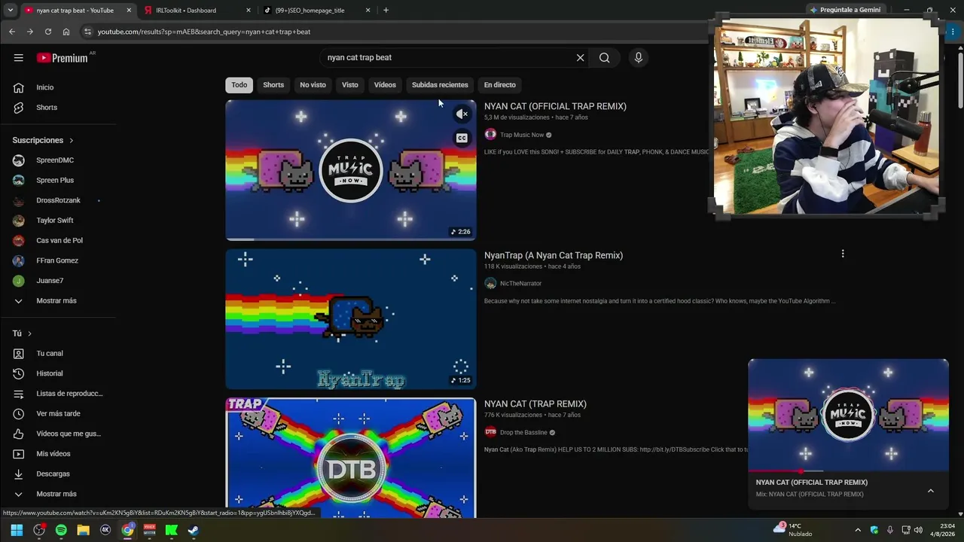The image size is (964, 542).
Task: Filter results by No visto
Action: [x=313, y=85]
